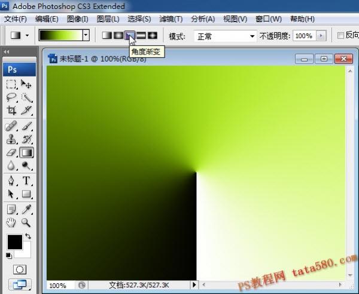The image size is (359, 294).
Task: Swap foreground and background colors
Action: [x=28, y=236]
